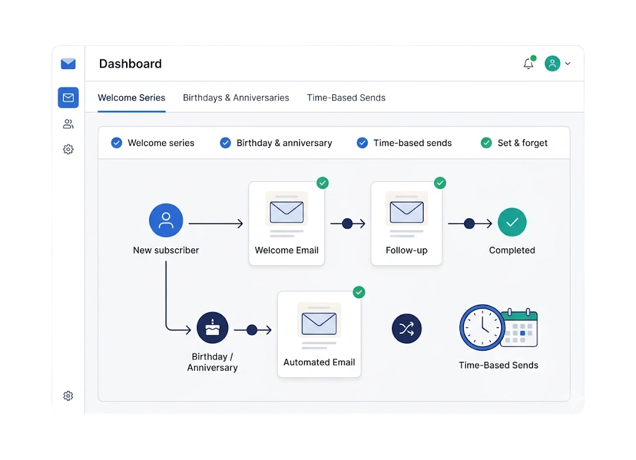Click the connector dot between Welcome Email and Follow-up
This screenshot has height=460, width=636.
tap(347, 223)
